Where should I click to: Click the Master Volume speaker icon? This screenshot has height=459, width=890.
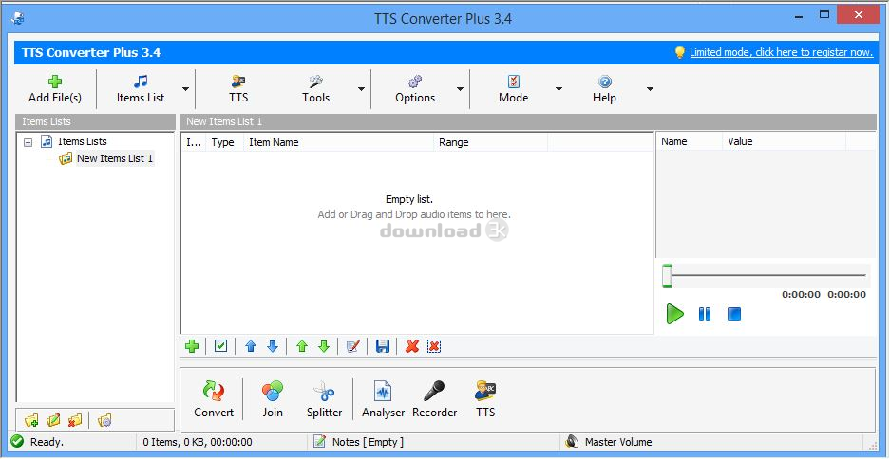point(572,441)
